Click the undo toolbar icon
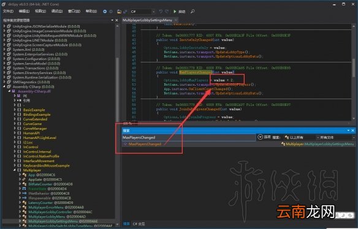This screenshot has width=358, height=229. pyautogui.click(x=161, y=12)
